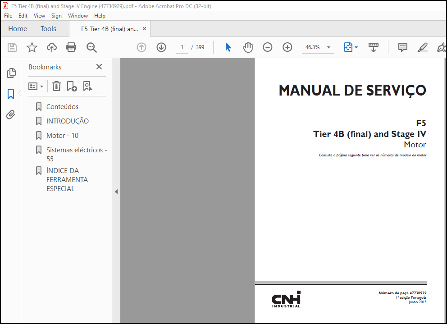Expand fit page options dropdown arrow
The image size is (447, 324).
coord(356,47)
